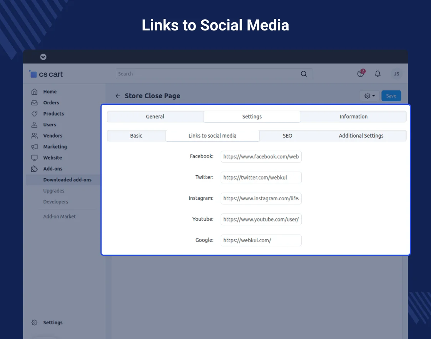Expand the gear dropdown next to Save
431x339 pixels.
click(369, 96)
